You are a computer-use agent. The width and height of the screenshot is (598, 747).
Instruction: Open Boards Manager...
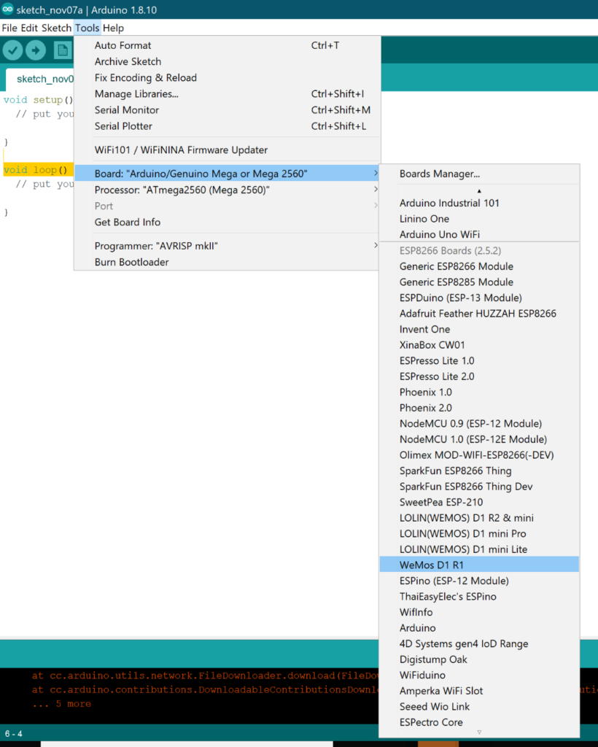pos(479,174)
